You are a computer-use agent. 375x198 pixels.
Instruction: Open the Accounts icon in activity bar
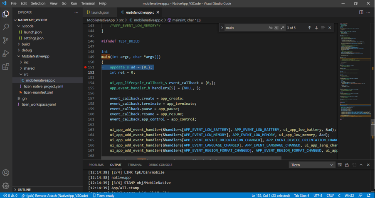tap(6, 173)
